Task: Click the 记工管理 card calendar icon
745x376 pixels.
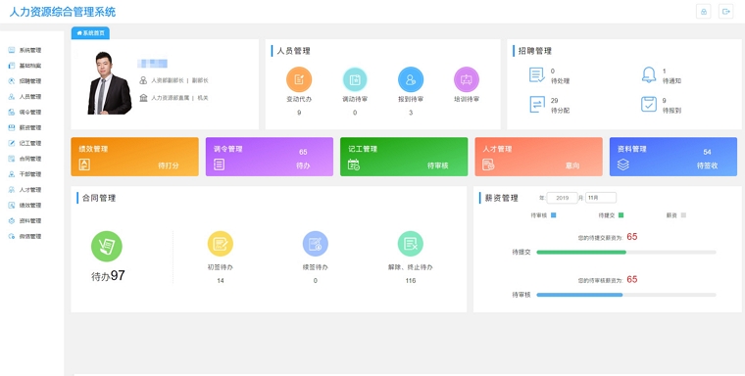Action: (x=354, y=164)
